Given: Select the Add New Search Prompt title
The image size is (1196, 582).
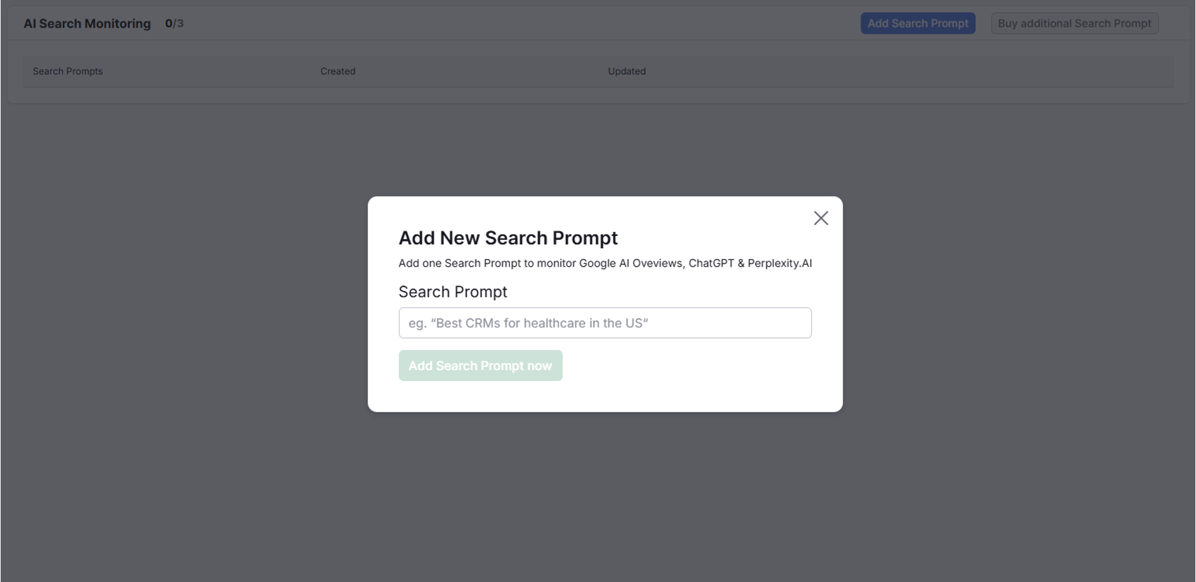Looking at the screenshot, I should tap(508, 238).
